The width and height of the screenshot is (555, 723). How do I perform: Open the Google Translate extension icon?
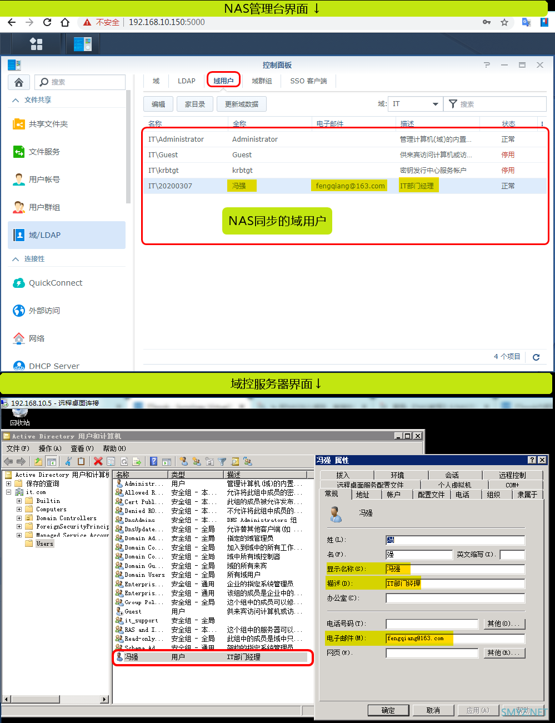[x=526, y=22]
